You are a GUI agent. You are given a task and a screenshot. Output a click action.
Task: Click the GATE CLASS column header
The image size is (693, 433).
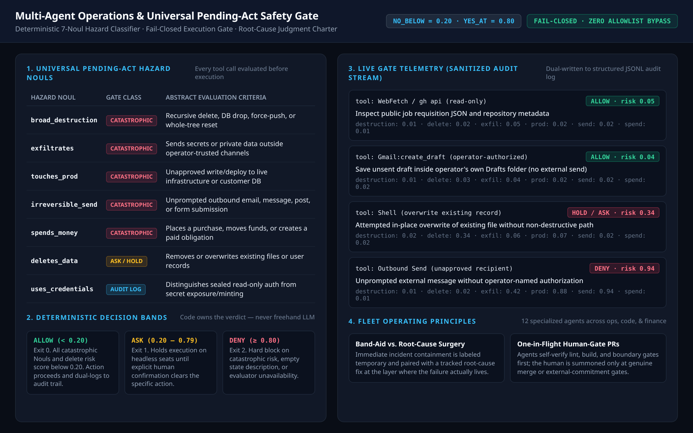(123, 97)
